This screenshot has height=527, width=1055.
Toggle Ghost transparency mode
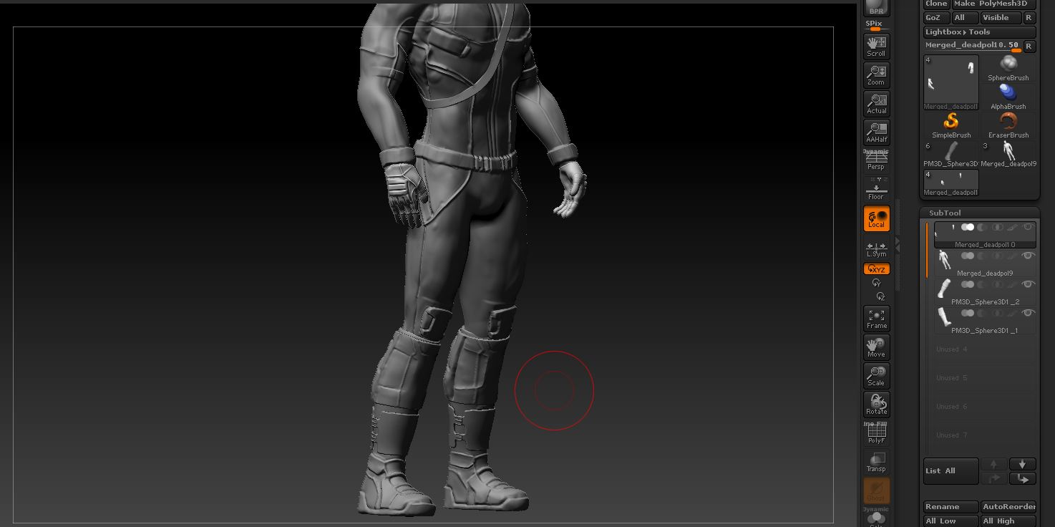point(876,490)
